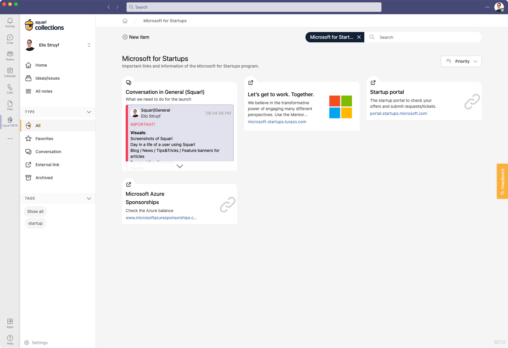Open the profile avatar at top right
508x348 pixels.
pos(499,7)
